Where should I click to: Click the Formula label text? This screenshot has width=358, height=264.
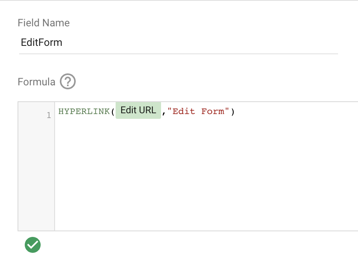[37, 82]
